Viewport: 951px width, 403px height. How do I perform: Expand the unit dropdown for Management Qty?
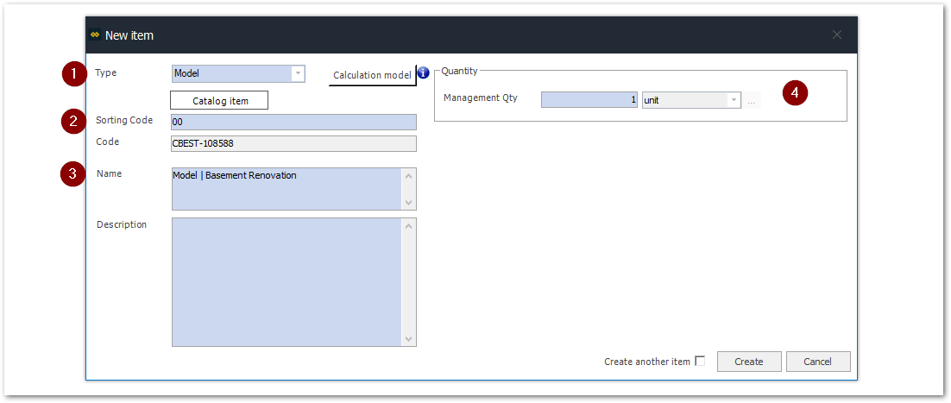coord(734,100)
